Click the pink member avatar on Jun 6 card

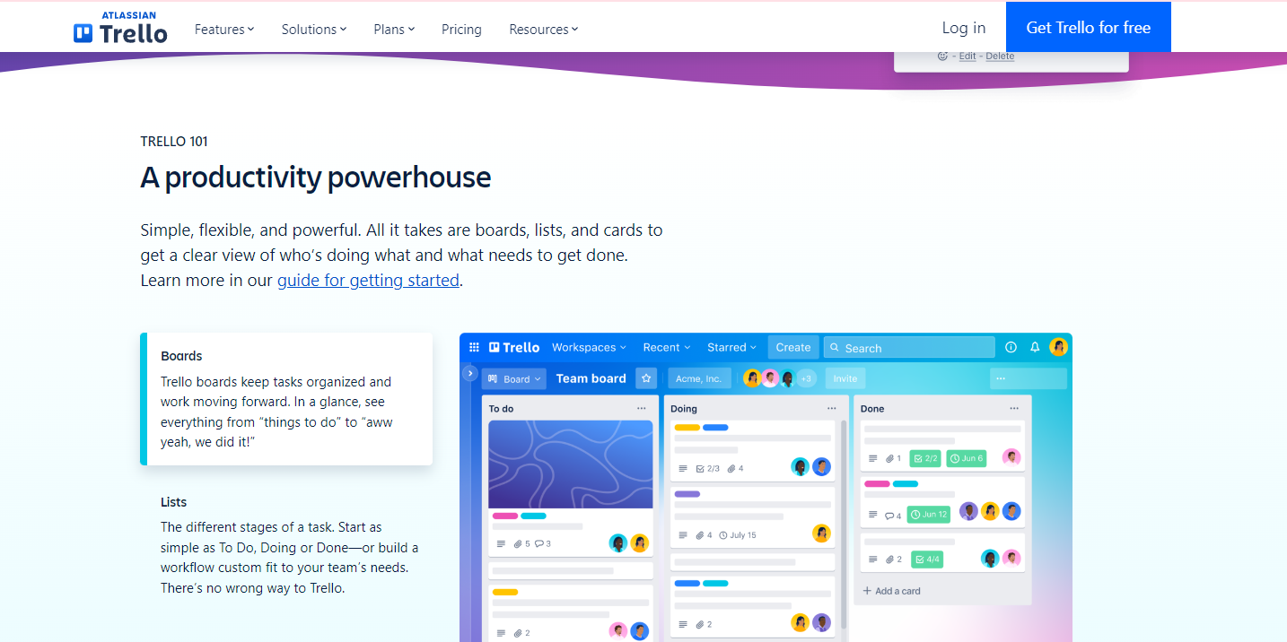pos(1011,457)
